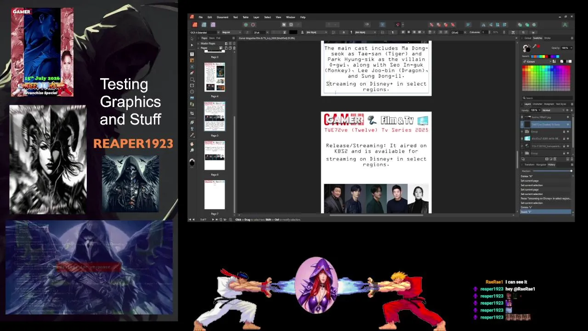This screenshot has height=331, width=588.
Task: Click the next page arrow in status bar
Action: click(213, 220)
